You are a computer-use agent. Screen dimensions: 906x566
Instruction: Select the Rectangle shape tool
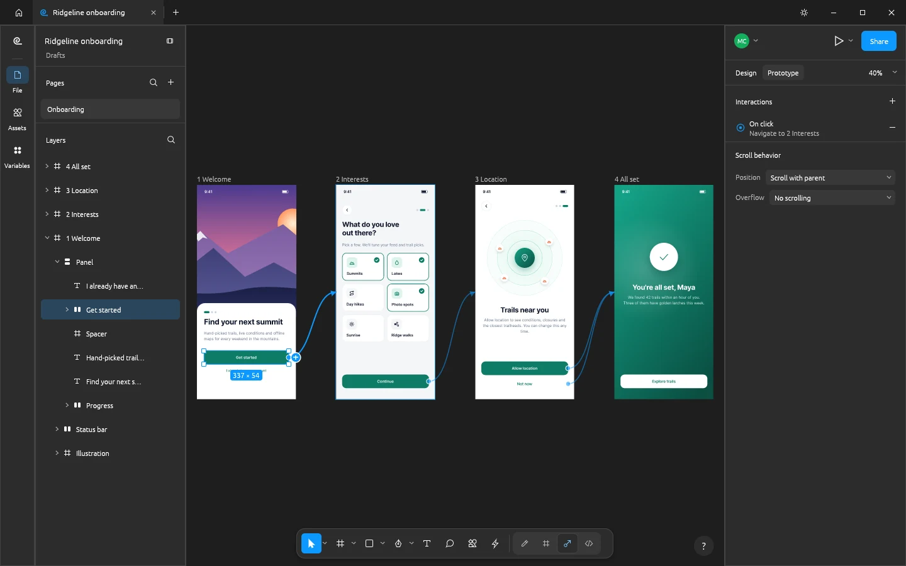tap(369, 543)
